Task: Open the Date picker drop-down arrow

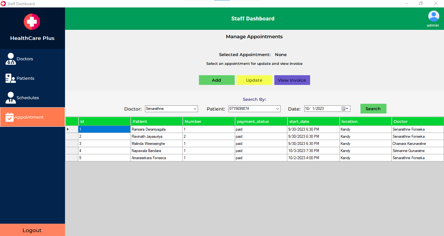Action: tap(347, 109)
